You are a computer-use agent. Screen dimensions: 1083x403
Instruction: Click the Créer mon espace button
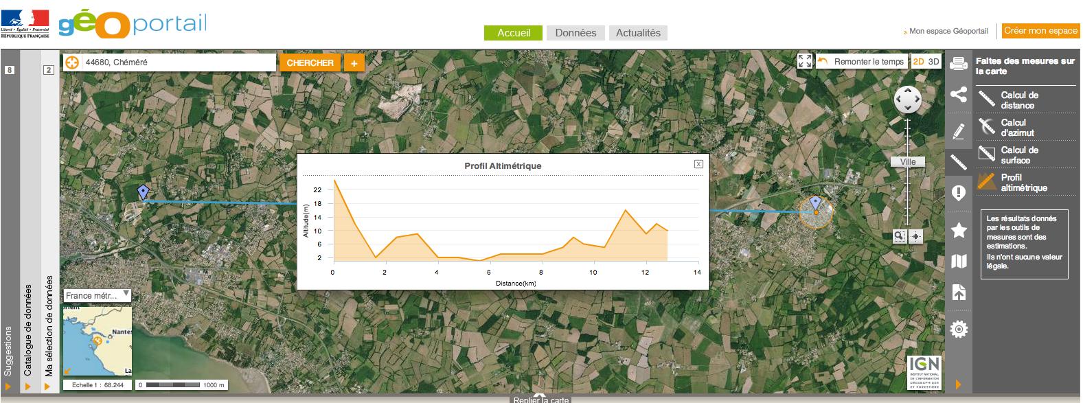coord(1040,30)
